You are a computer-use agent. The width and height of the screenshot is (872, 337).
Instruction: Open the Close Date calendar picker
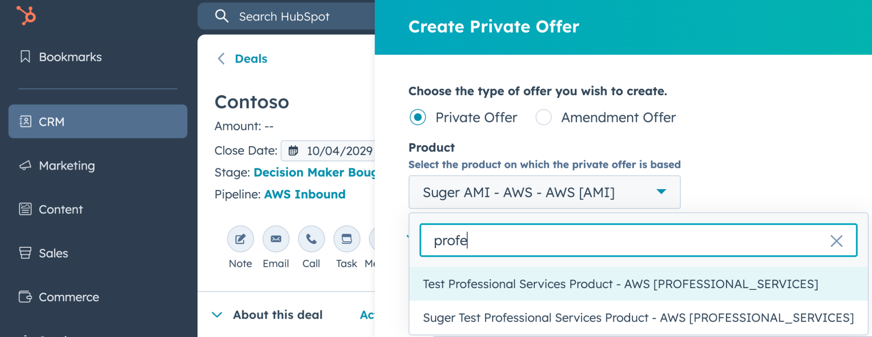[x=294, y=151]
